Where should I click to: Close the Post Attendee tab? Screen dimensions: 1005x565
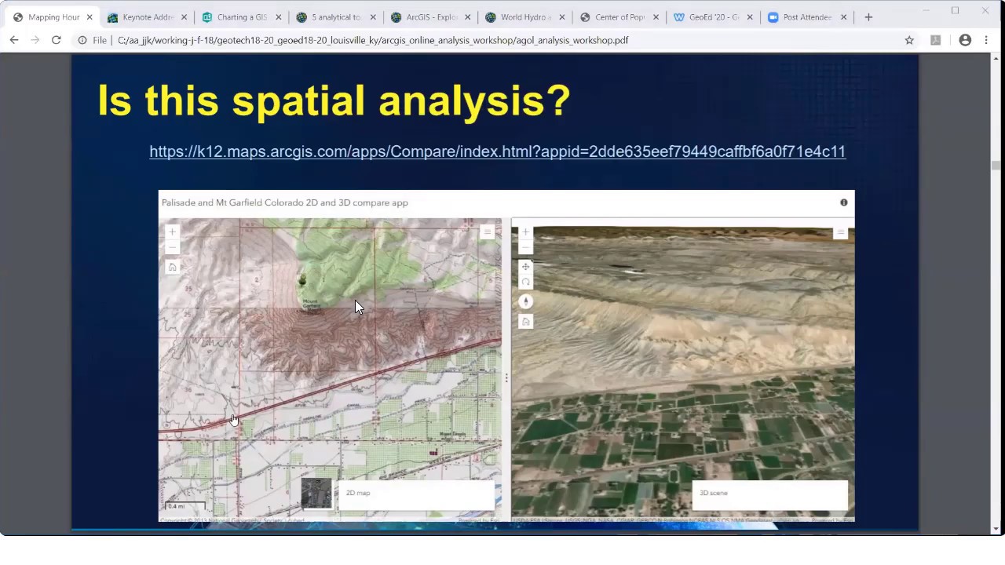[844, 17]
